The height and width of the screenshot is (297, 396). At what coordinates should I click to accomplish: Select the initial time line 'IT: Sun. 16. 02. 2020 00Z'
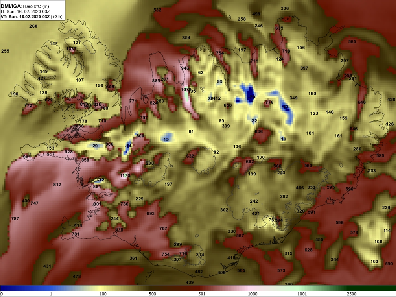pyautogui.click(x=25, y=11)
